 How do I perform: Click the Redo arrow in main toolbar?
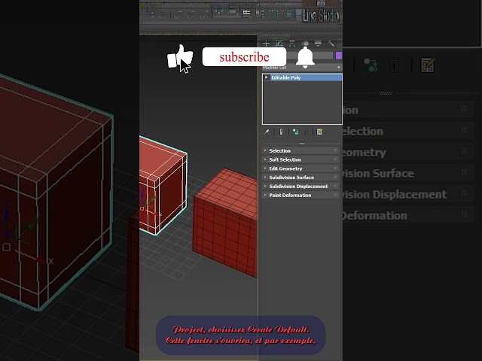click(x=162, y=14)
